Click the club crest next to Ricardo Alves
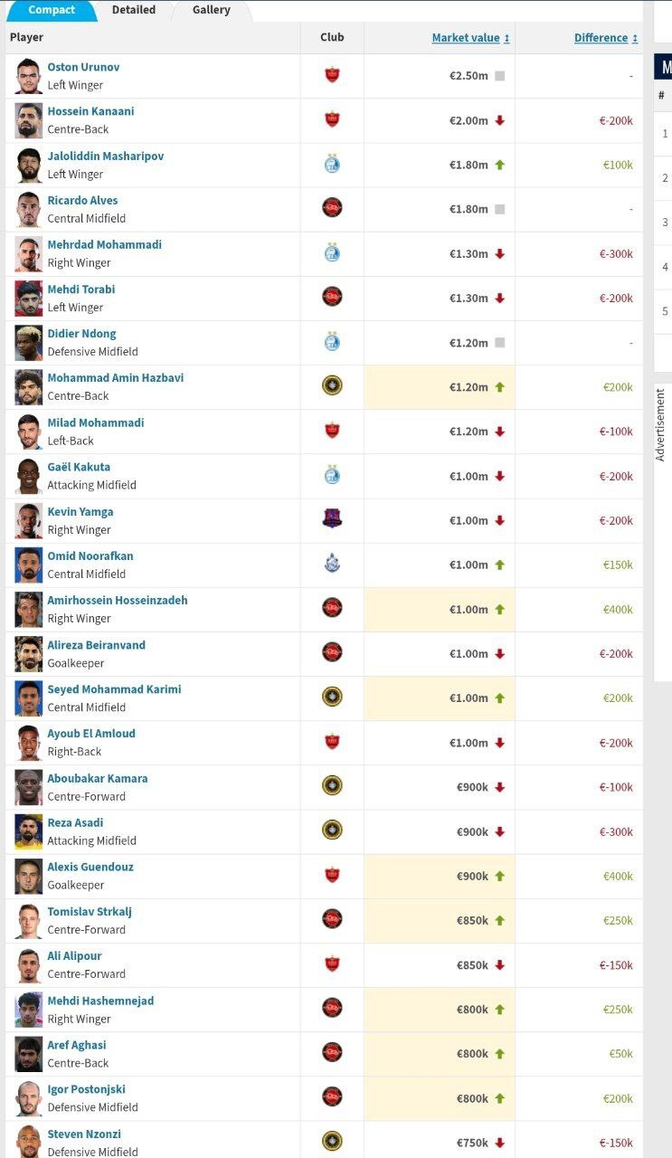This screenshot has height=1158, width=672. pos(331,209)
